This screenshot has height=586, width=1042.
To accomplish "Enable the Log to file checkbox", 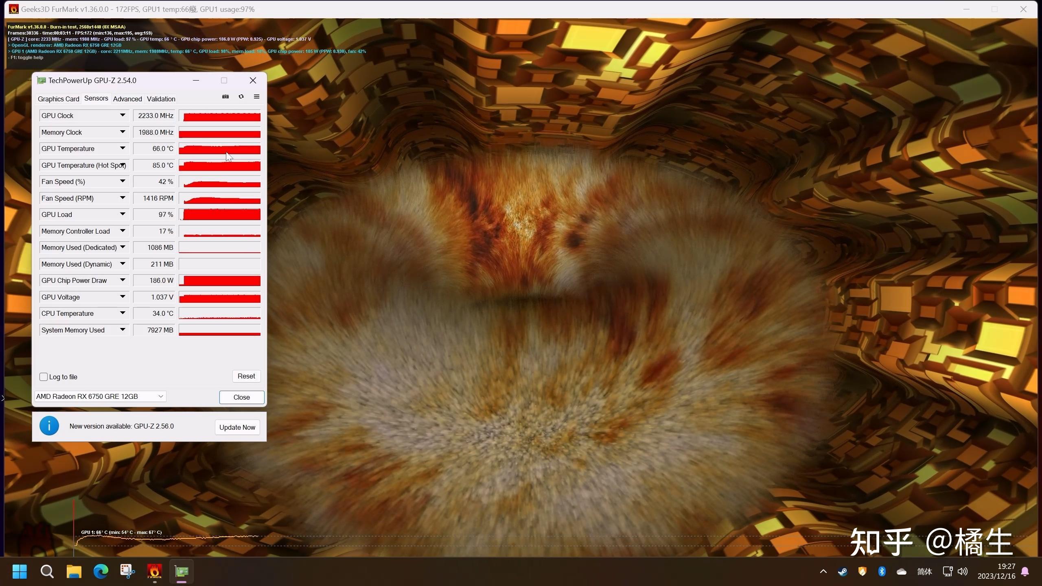I will click(43, 376).
